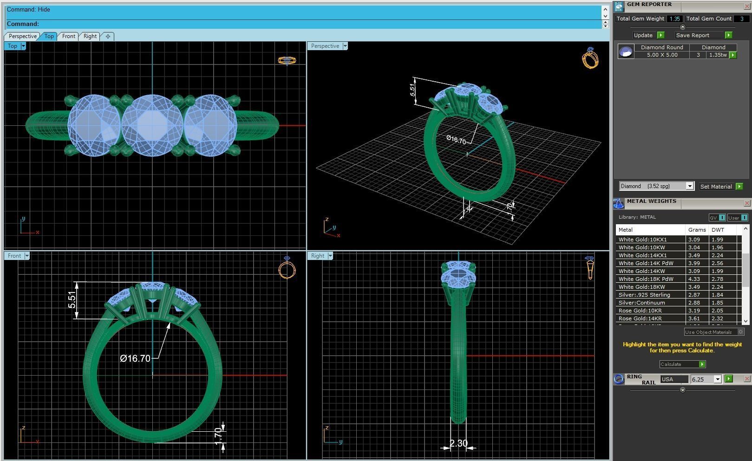Click the Ring Rail circle icon
The image size is (752, 461).
(619, 379)
